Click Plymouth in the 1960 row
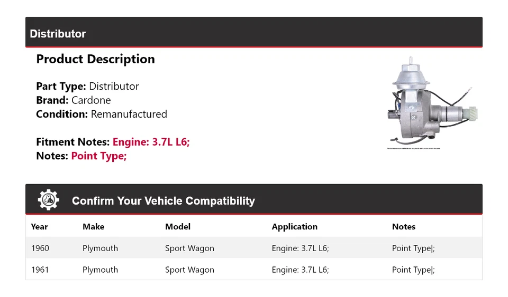The width and height of the screenshot is (508, 297). 100,248
